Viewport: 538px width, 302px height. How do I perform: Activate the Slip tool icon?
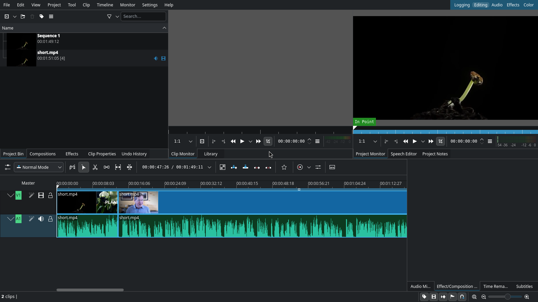pyautogui.click(x=118, y=167)
